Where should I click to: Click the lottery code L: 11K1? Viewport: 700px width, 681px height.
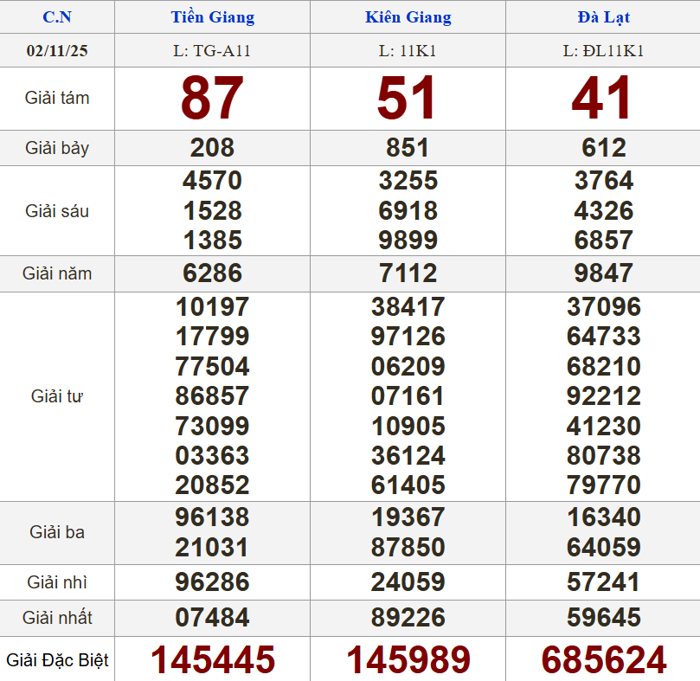point(408,50)
